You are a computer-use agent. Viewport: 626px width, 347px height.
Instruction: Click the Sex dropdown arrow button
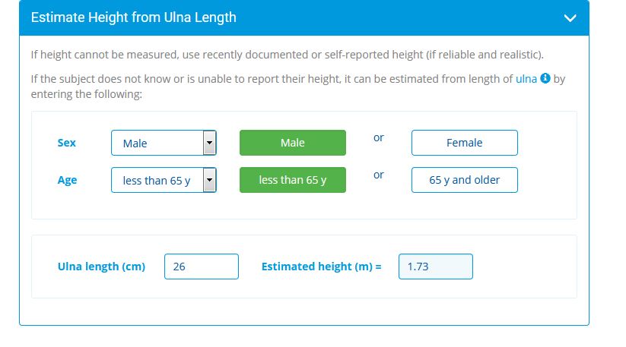tap(210, 143)
